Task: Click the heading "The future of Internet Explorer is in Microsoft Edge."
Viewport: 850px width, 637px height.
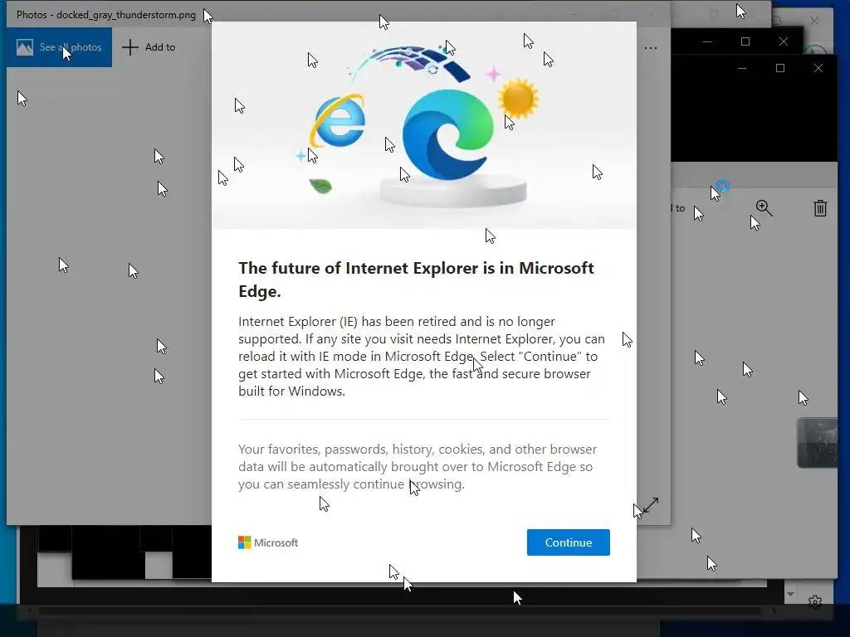Action: [417, 280]
